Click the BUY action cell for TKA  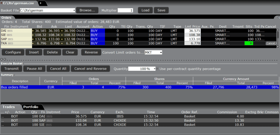98,43
